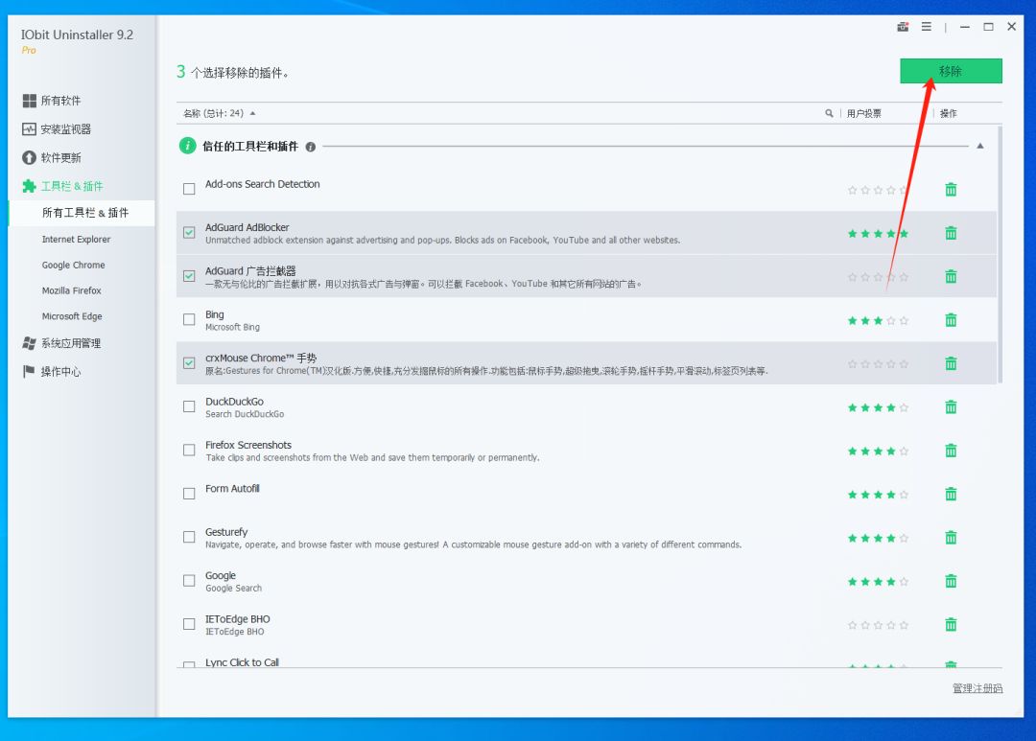Screen dimensions: 1036x741
Task: Click star rating for Google
Action: coord(878,582)
